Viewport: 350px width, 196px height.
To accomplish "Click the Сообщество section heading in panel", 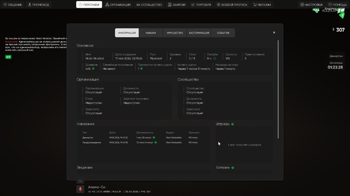I will click(188, 79).
